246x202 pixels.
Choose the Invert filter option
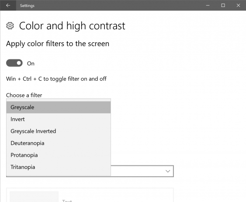pos(59,119)
